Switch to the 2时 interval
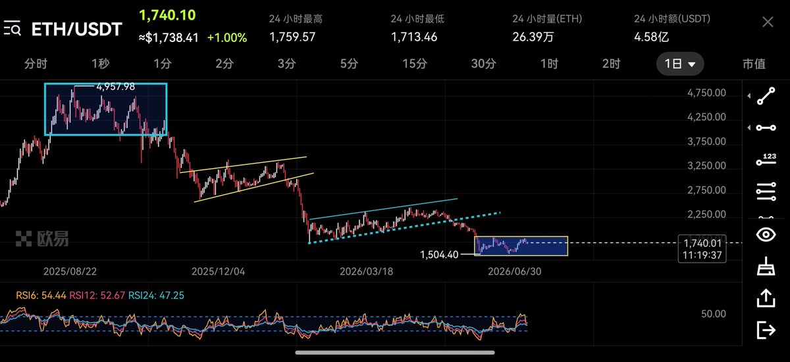Screen dimensions: 790x362 point(611,64)
